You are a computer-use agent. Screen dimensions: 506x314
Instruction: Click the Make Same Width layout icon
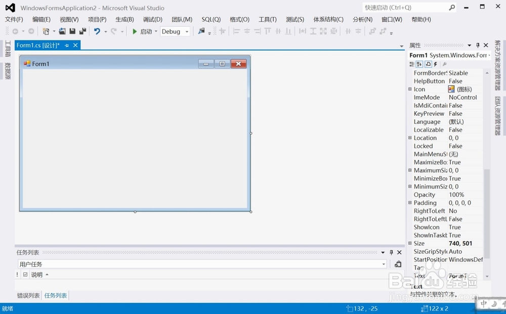tap(303, 31)
